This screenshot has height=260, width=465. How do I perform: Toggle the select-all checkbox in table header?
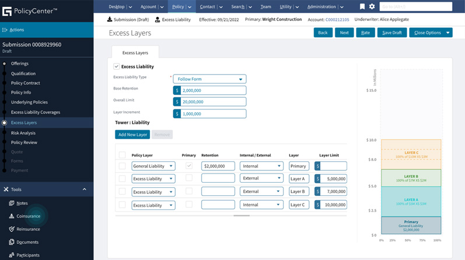[x=122, y=155]
